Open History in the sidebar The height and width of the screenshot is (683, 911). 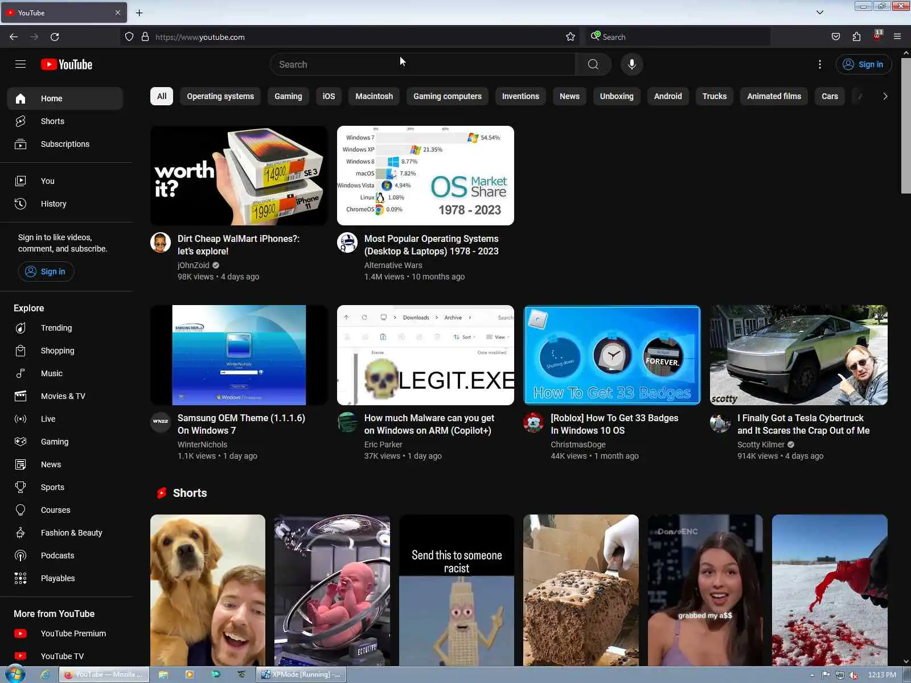tap(65, 204)
